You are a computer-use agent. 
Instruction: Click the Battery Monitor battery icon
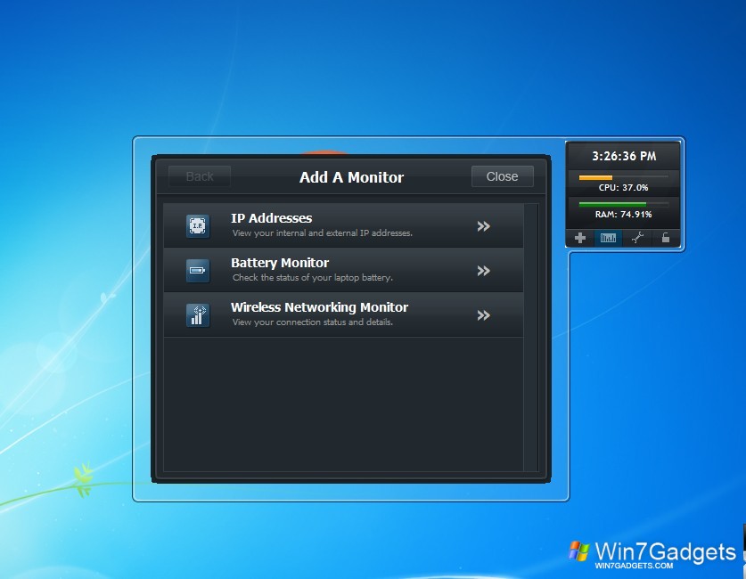pos(198,271)
